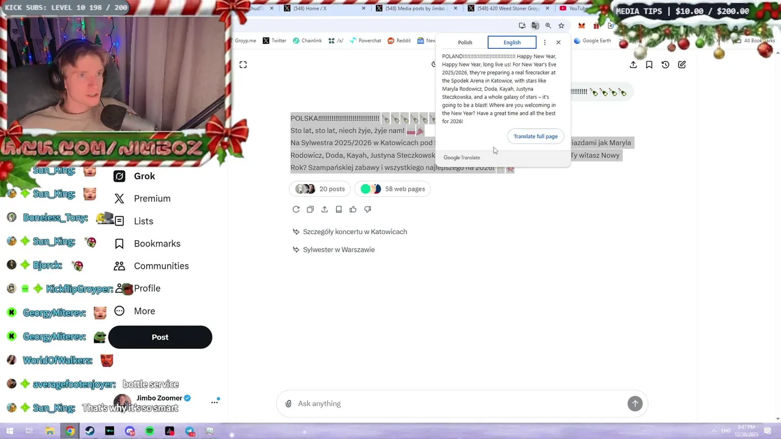
Task: Click the install app icon in address bar
Action: click(x=522, y=26)
